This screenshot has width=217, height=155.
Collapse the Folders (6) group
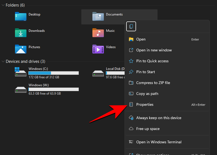(3, 5)
